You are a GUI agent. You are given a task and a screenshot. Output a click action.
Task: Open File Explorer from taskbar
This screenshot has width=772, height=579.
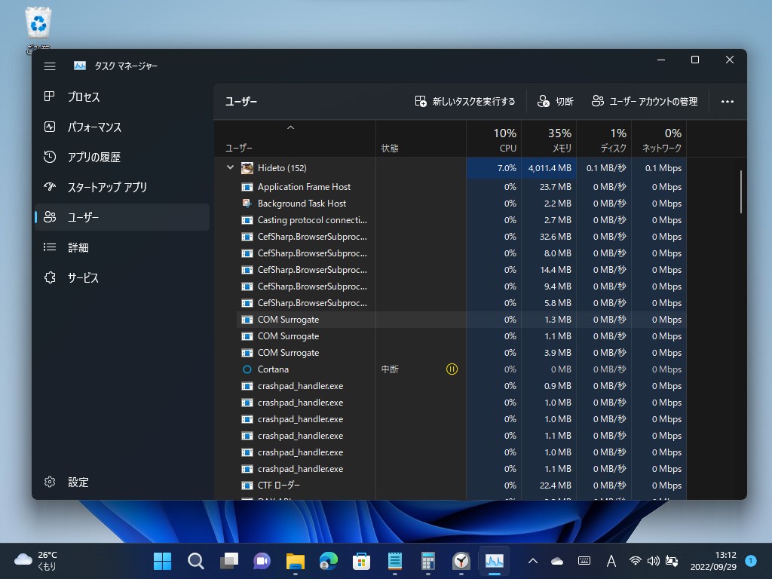tap(296, 561)
